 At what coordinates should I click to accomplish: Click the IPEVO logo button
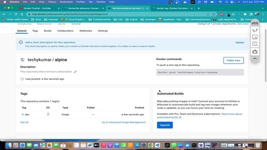[x=255, y=23]
